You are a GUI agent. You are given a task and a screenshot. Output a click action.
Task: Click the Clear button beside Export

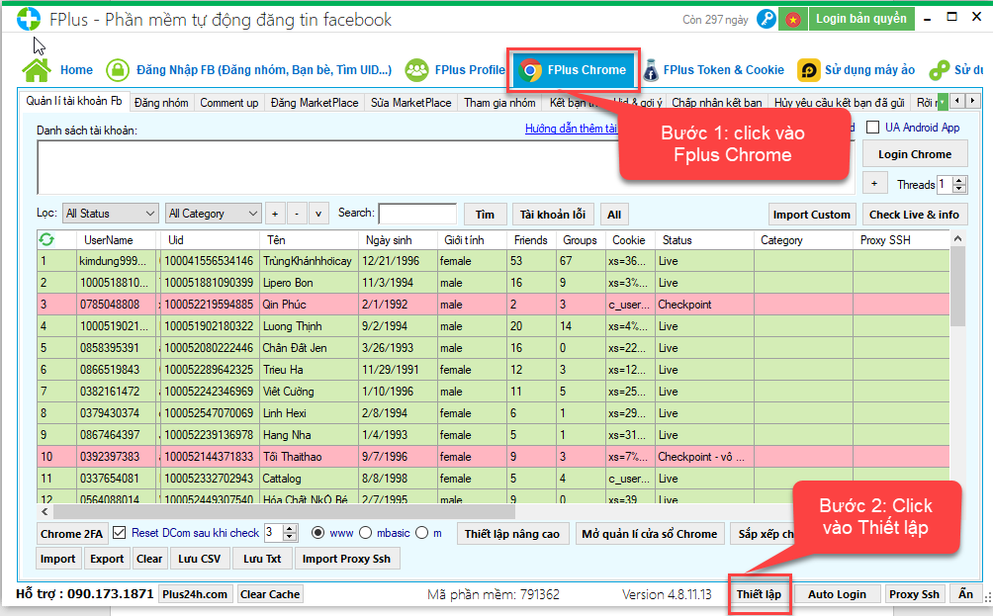click(148, 559)
